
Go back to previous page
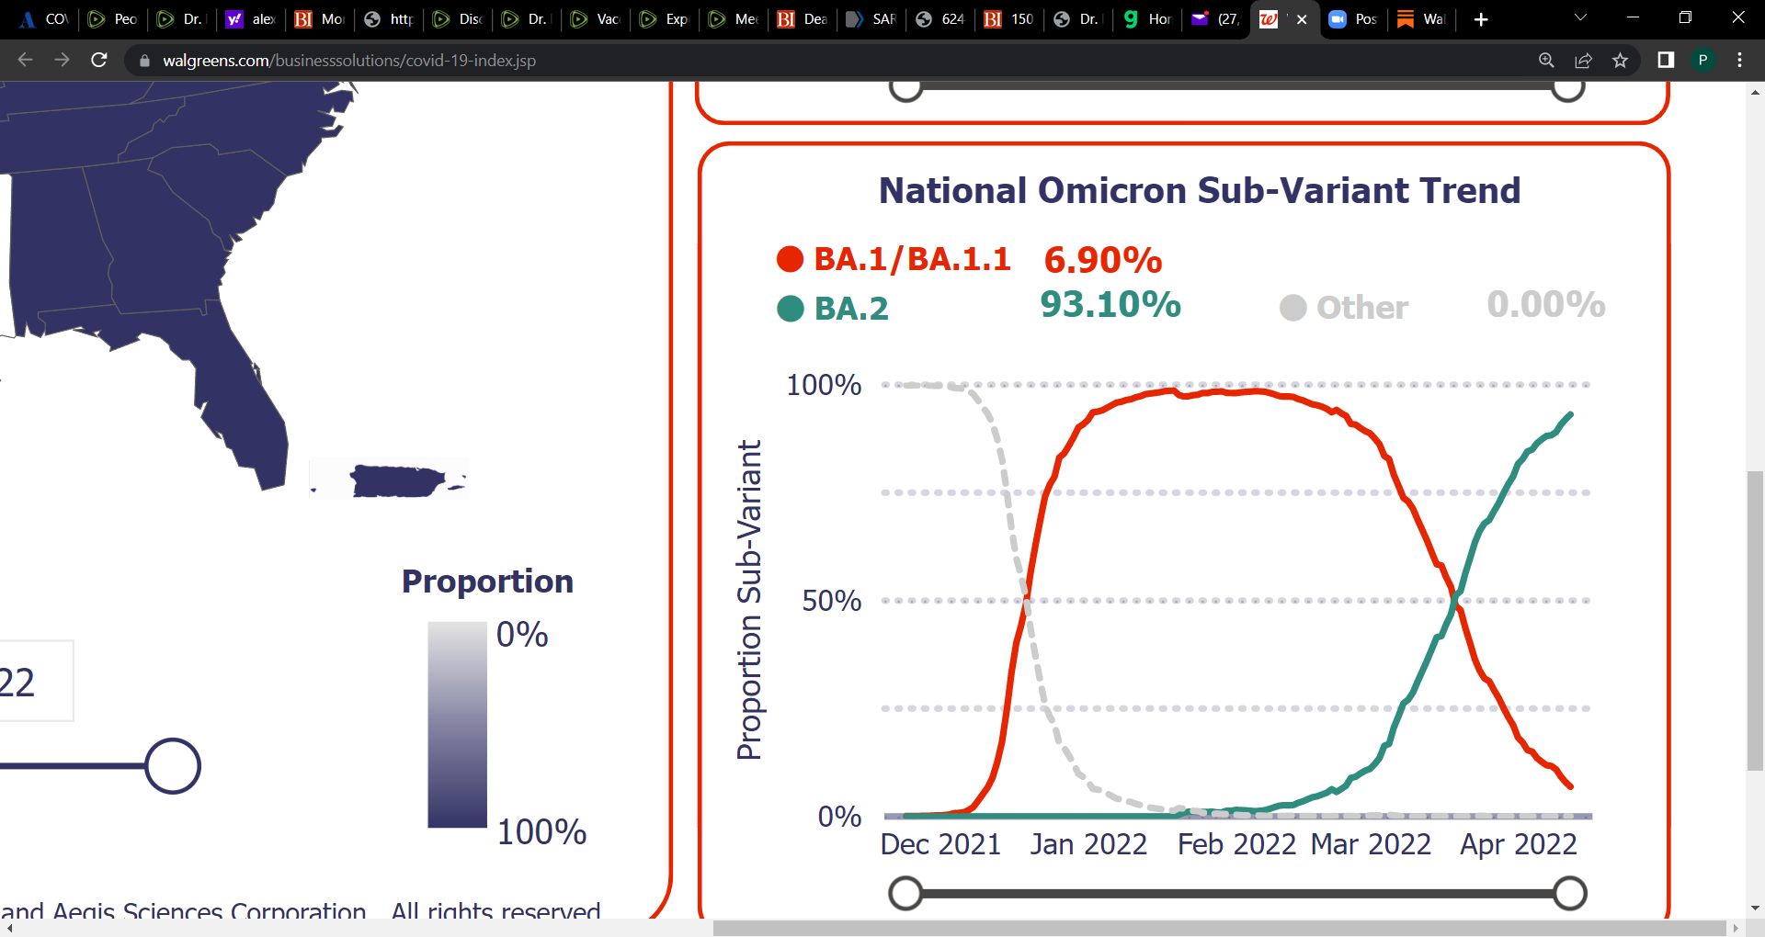point(25,60)
